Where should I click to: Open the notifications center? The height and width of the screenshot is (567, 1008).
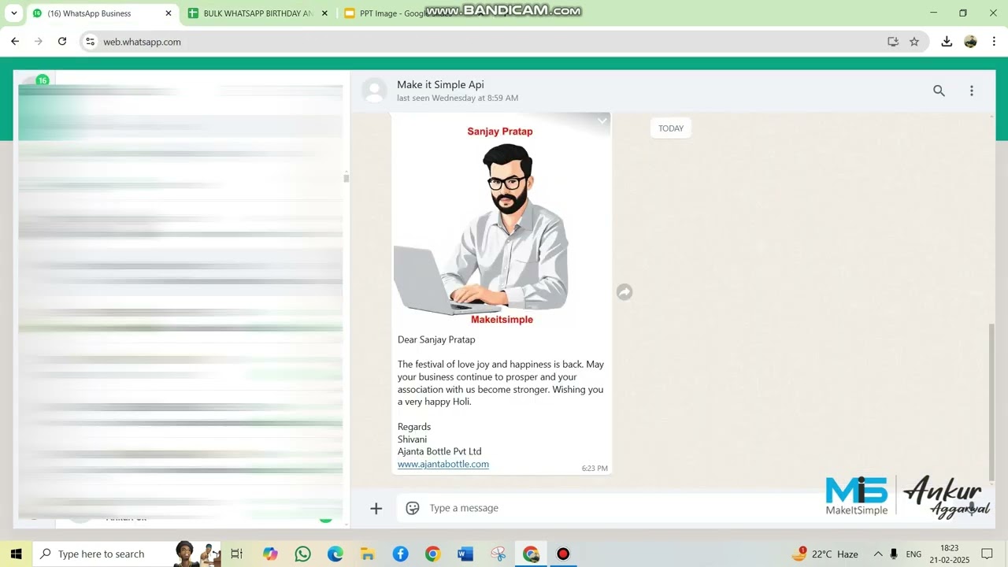987,554
